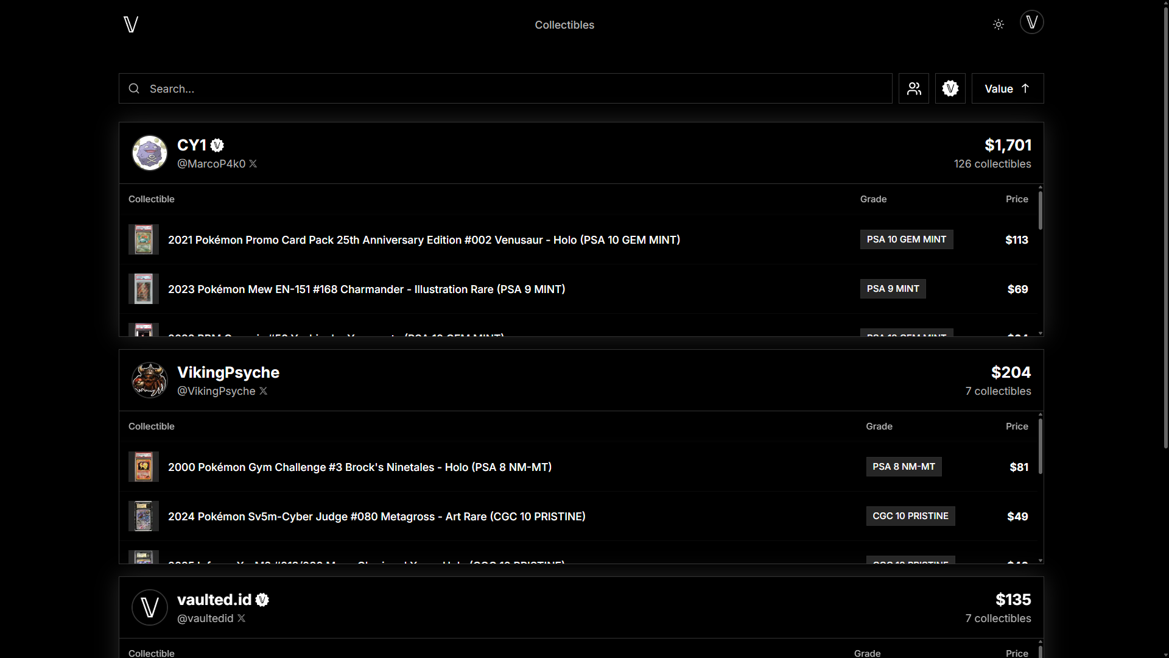
Task: Sort by the Grade column header
Action: point(872,199)
